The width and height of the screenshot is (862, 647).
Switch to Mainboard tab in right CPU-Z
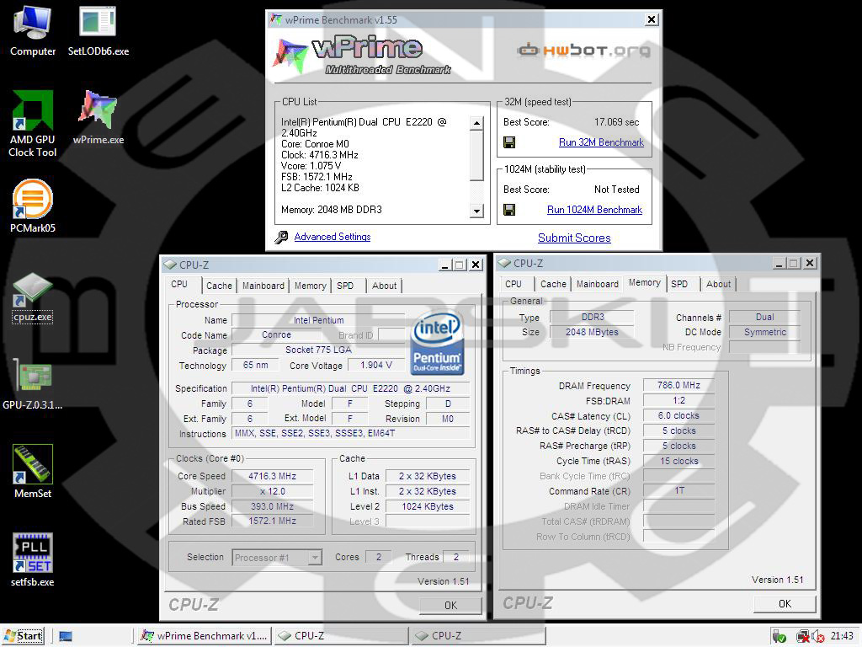(598, 284)
